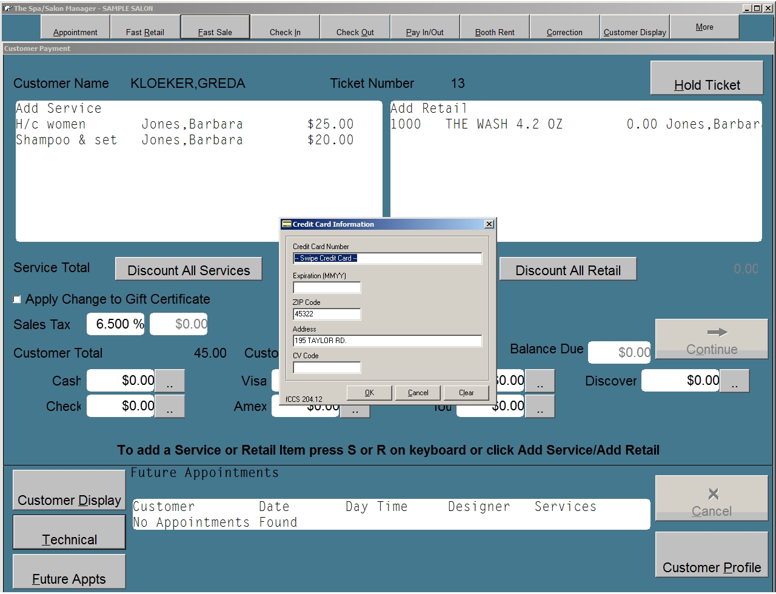Select the Fast Sale toolbar button
The image size is (776, 594).
pyautogui.click(x=215, y=27)
